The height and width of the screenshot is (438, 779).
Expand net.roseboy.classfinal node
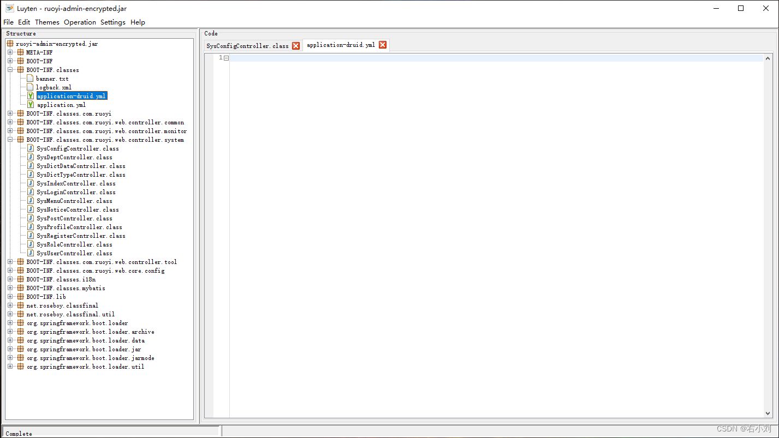(x=10, y=305)
